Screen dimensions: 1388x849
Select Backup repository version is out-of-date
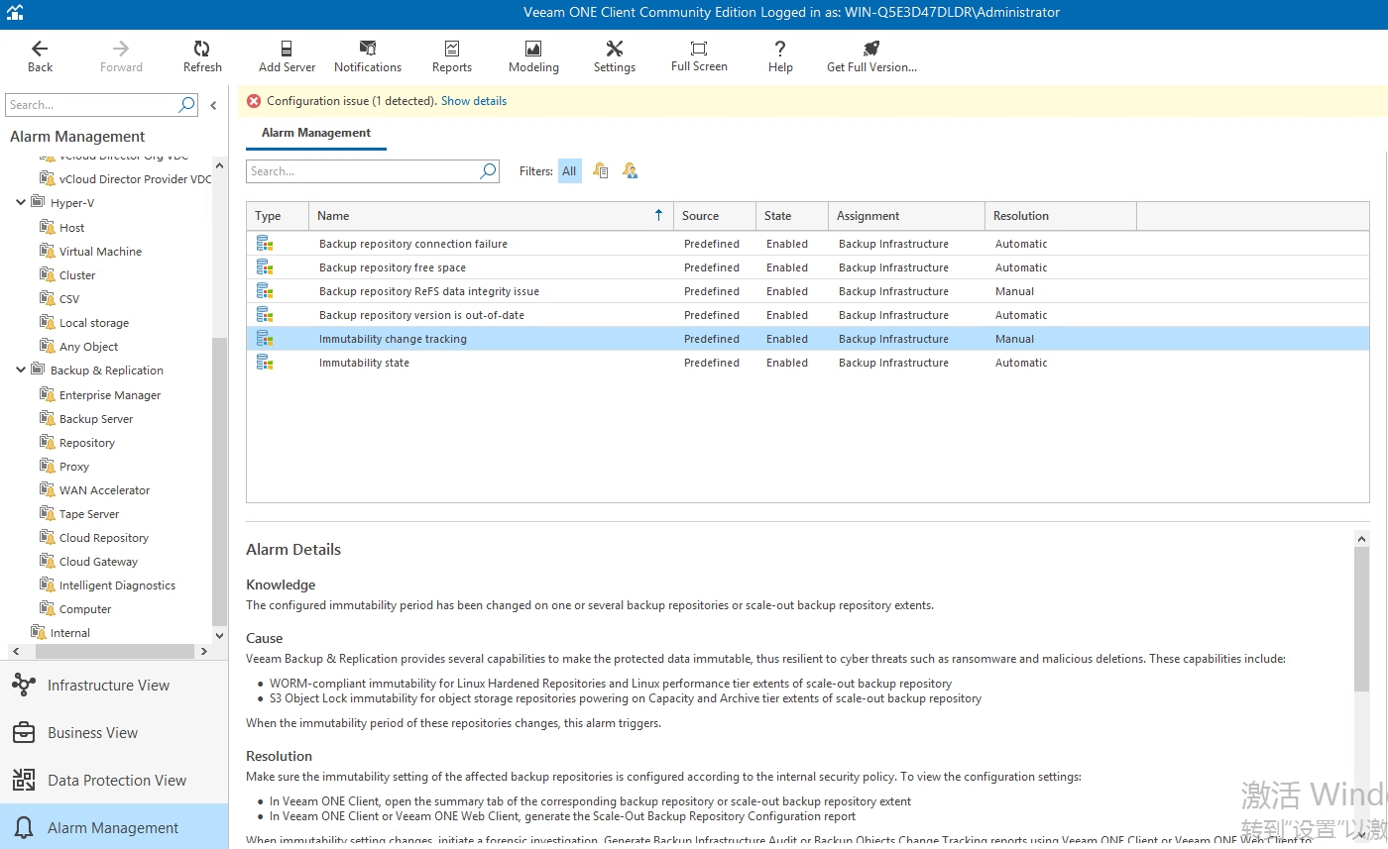click(808, 315)
